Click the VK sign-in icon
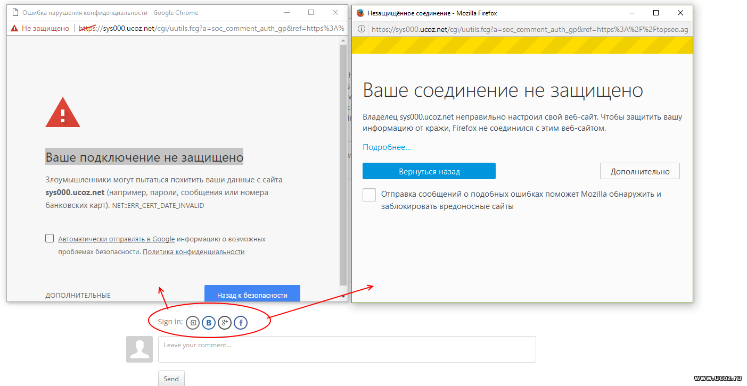This screenshot has height=386, width=747. tap(209, 322)
